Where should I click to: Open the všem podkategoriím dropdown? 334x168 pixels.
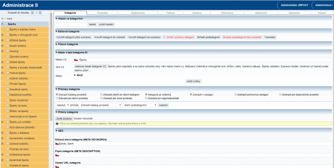[x=140, y=105]
